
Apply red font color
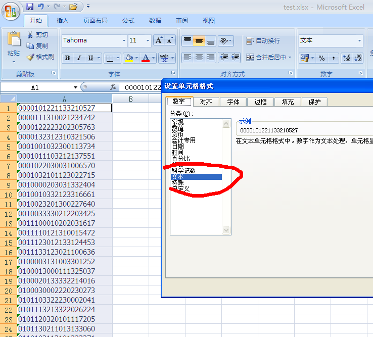[x=146, y=58]
